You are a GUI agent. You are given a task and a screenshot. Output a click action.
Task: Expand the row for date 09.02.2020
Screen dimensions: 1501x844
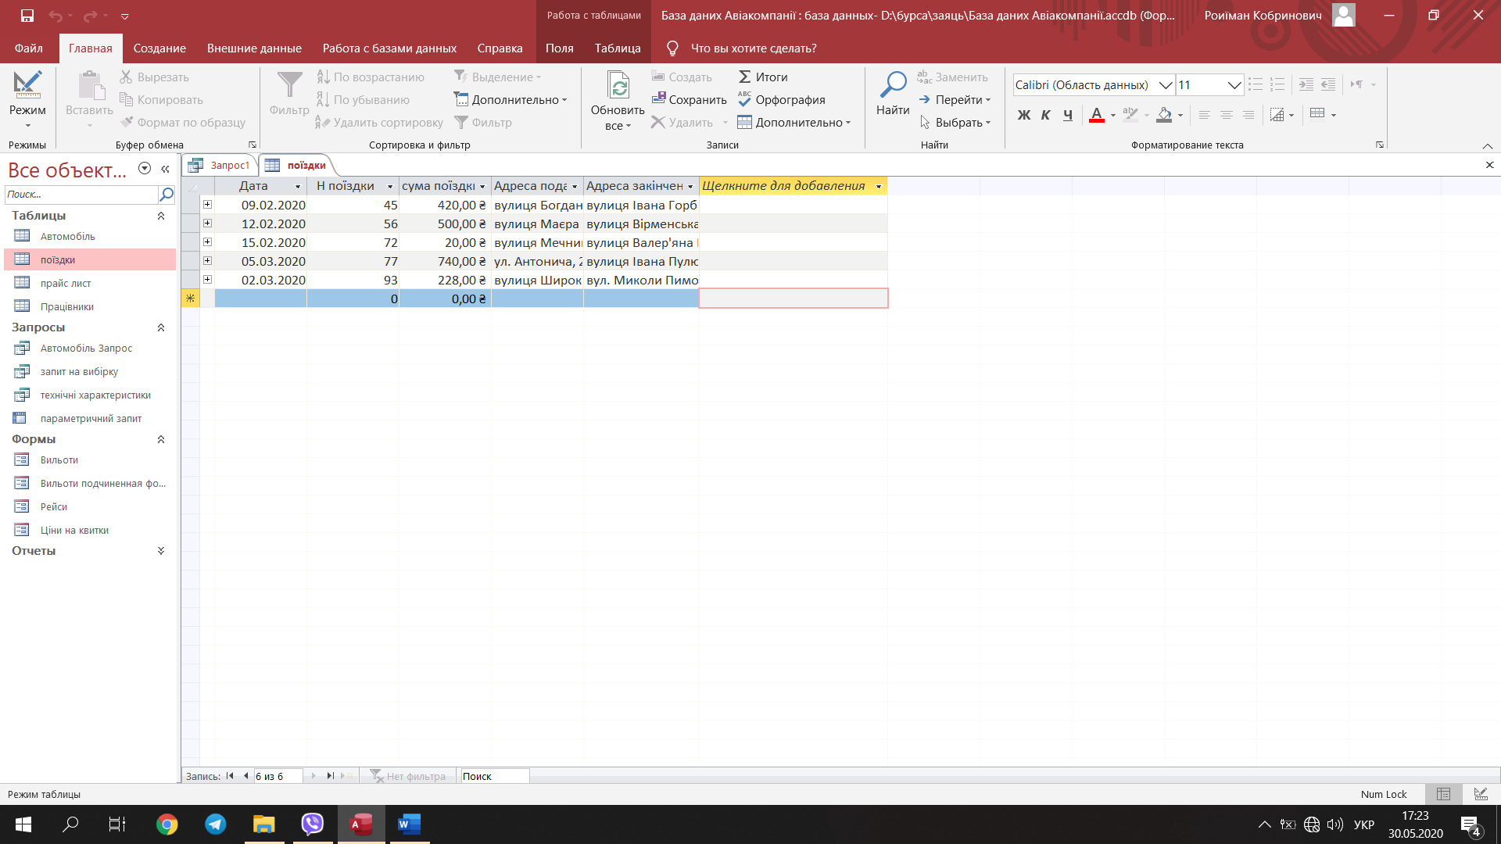207,205
